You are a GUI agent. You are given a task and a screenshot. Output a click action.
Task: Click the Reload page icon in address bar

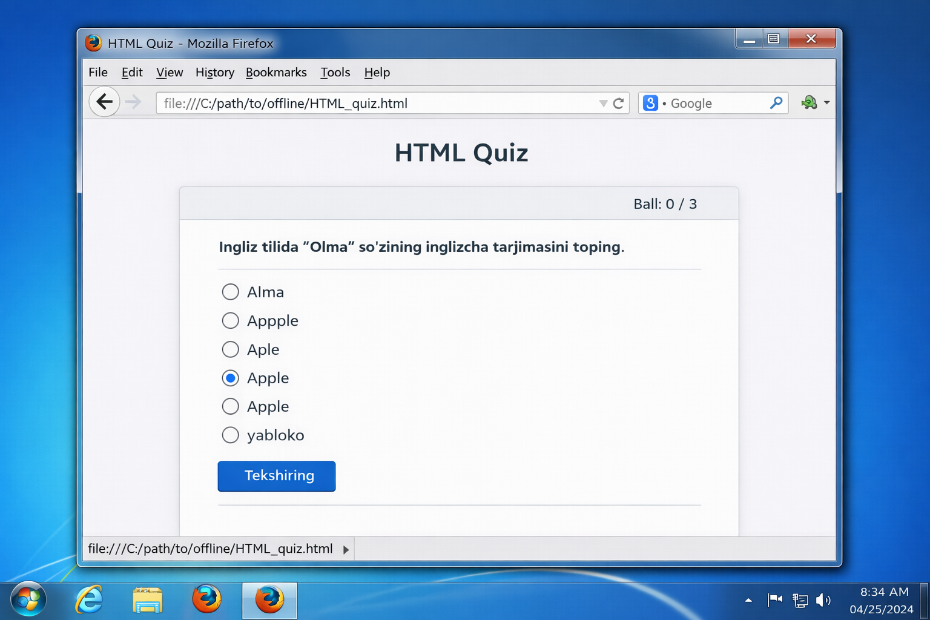(618, 104)
